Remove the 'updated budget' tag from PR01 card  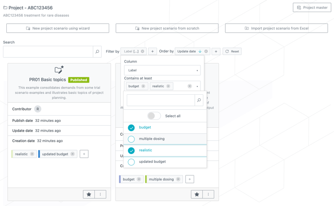coord(72,154)
